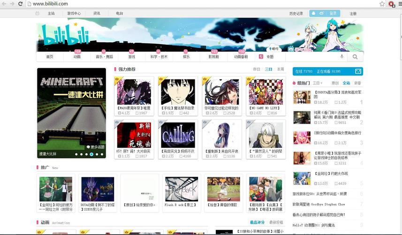Image resolution: width=402 pixels, height=235 pixels.
Task: Open the CALLING video thumbnail
Action: 178,135
